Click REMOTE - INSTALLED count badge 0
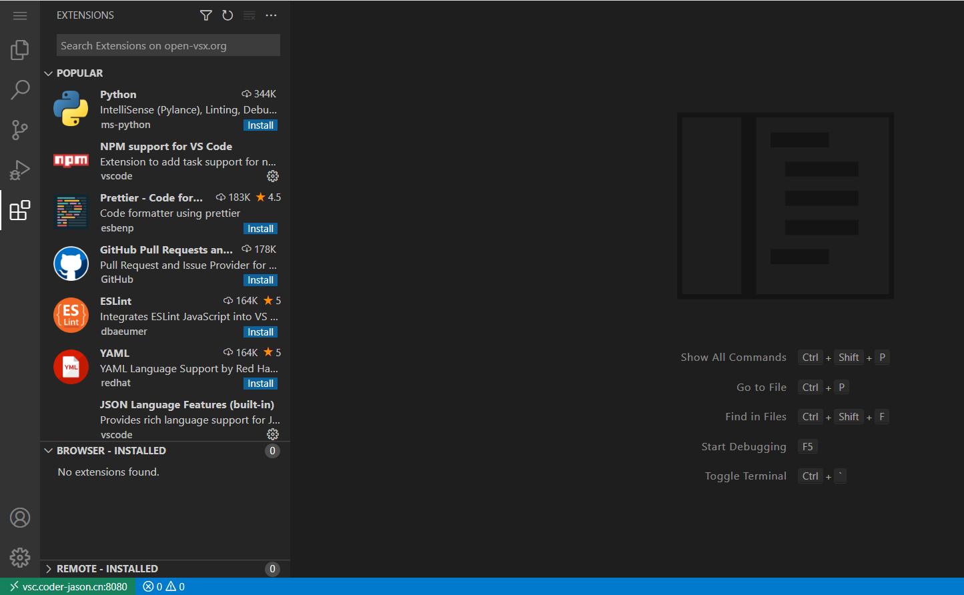The image size is (964, 595). (272, 569)
